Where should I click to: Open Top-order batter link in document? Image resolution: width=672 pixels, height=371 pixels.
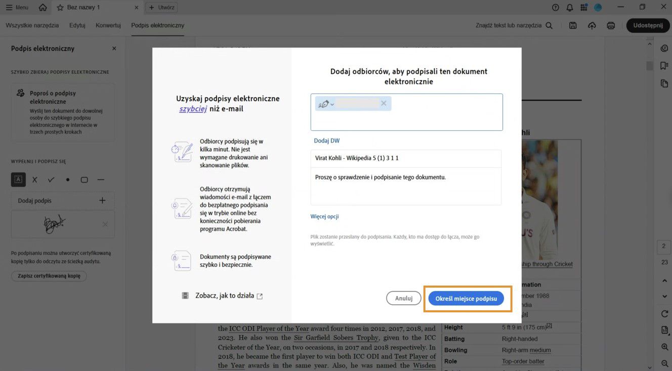pos(523,361)
